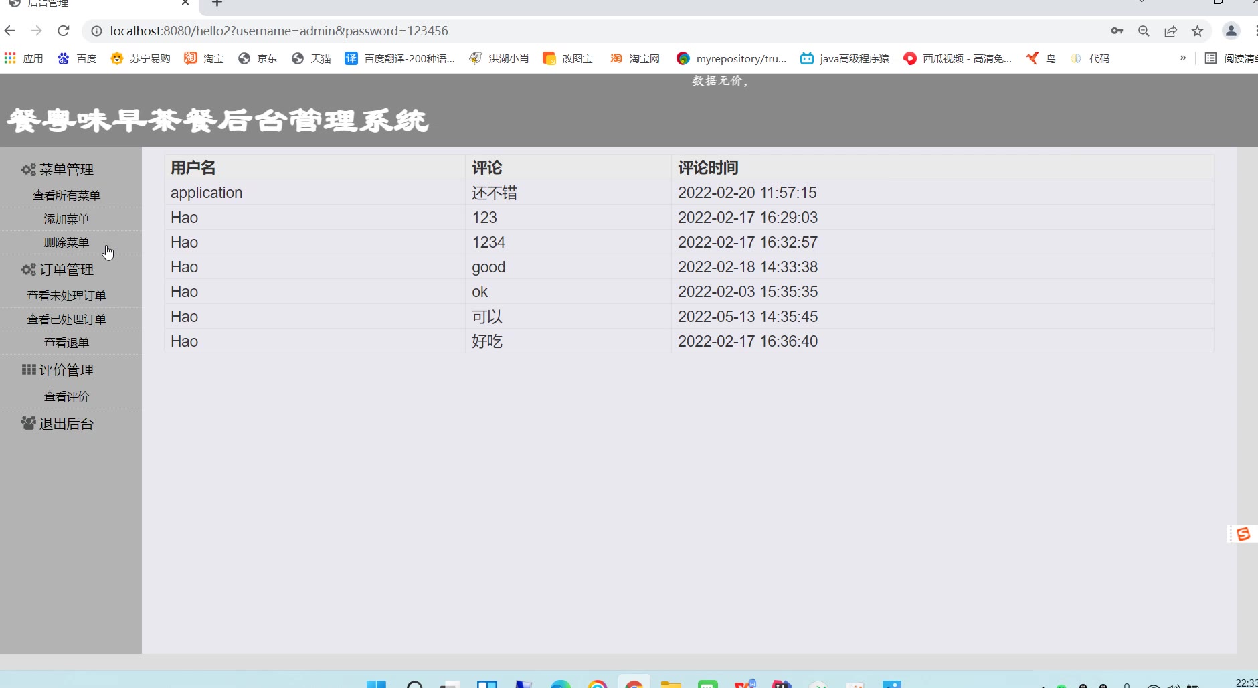Open the Windows Start button
The height and width of the screenshot is (688, 1258).
[376, 684]
